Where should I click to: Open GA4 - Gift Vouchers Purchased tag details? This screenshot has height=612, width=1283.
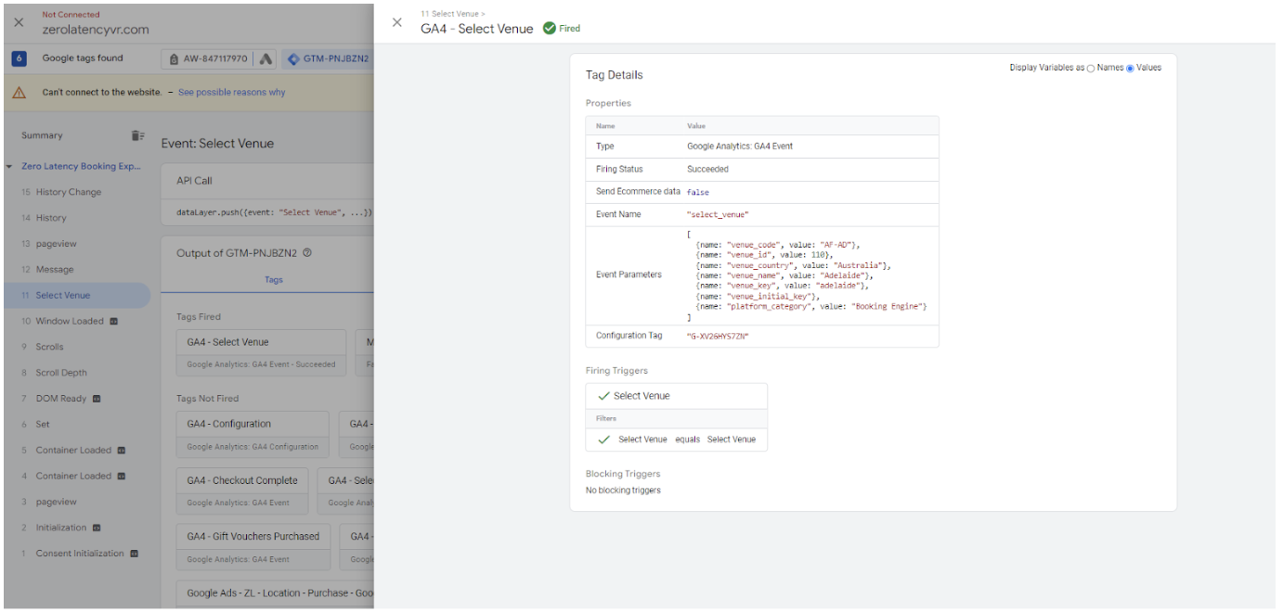(253, 536)
